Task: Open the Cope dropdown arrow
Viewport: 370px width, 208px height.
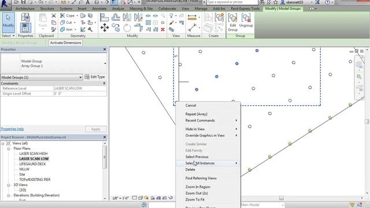Action: (x=77, y=16)
